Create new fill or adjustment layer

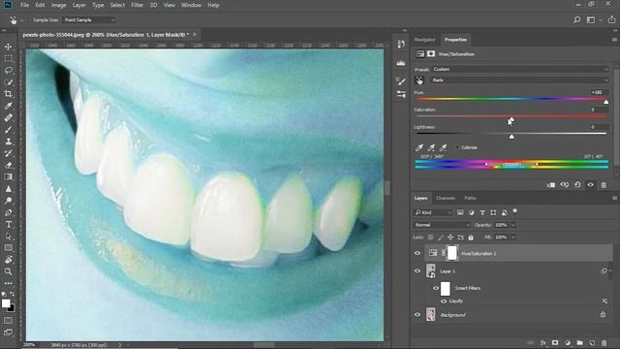568,342
